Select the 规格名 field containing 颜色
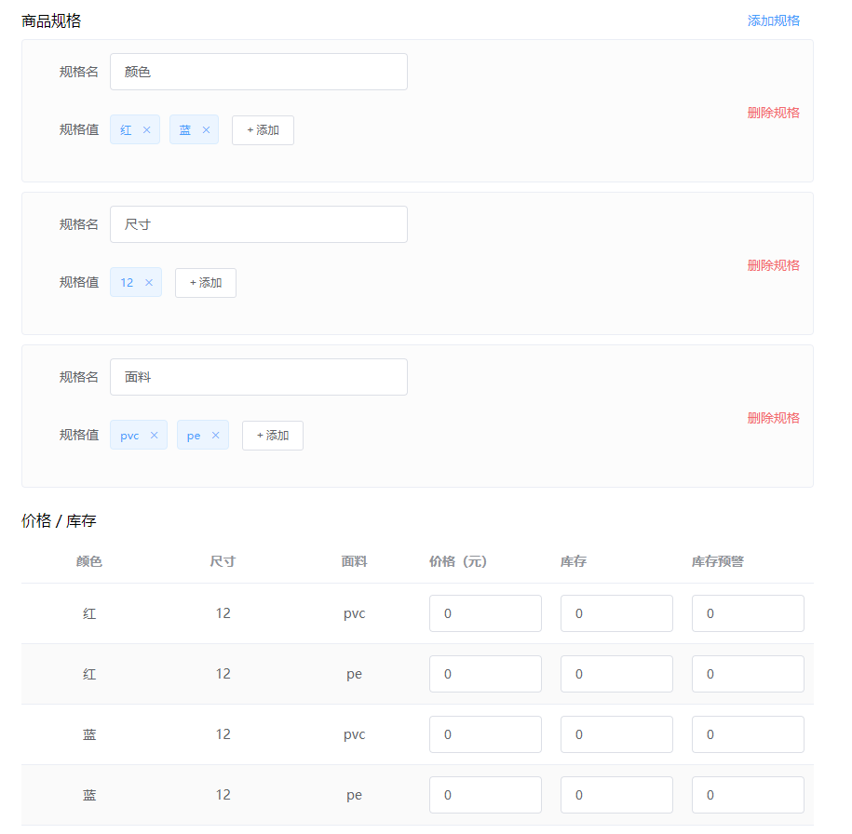Screen dimensions: 852x834 (258, 72)
